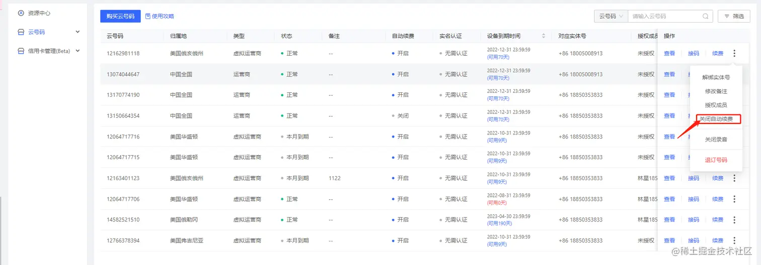Viewport: 761px width, 265px height.
Task: Click the 设备到期时间 column header
Action: coord(504,36)
